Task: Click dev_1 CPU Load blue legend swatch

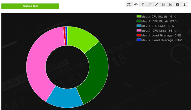Action: pyautogui.click(x=139, y=26)
